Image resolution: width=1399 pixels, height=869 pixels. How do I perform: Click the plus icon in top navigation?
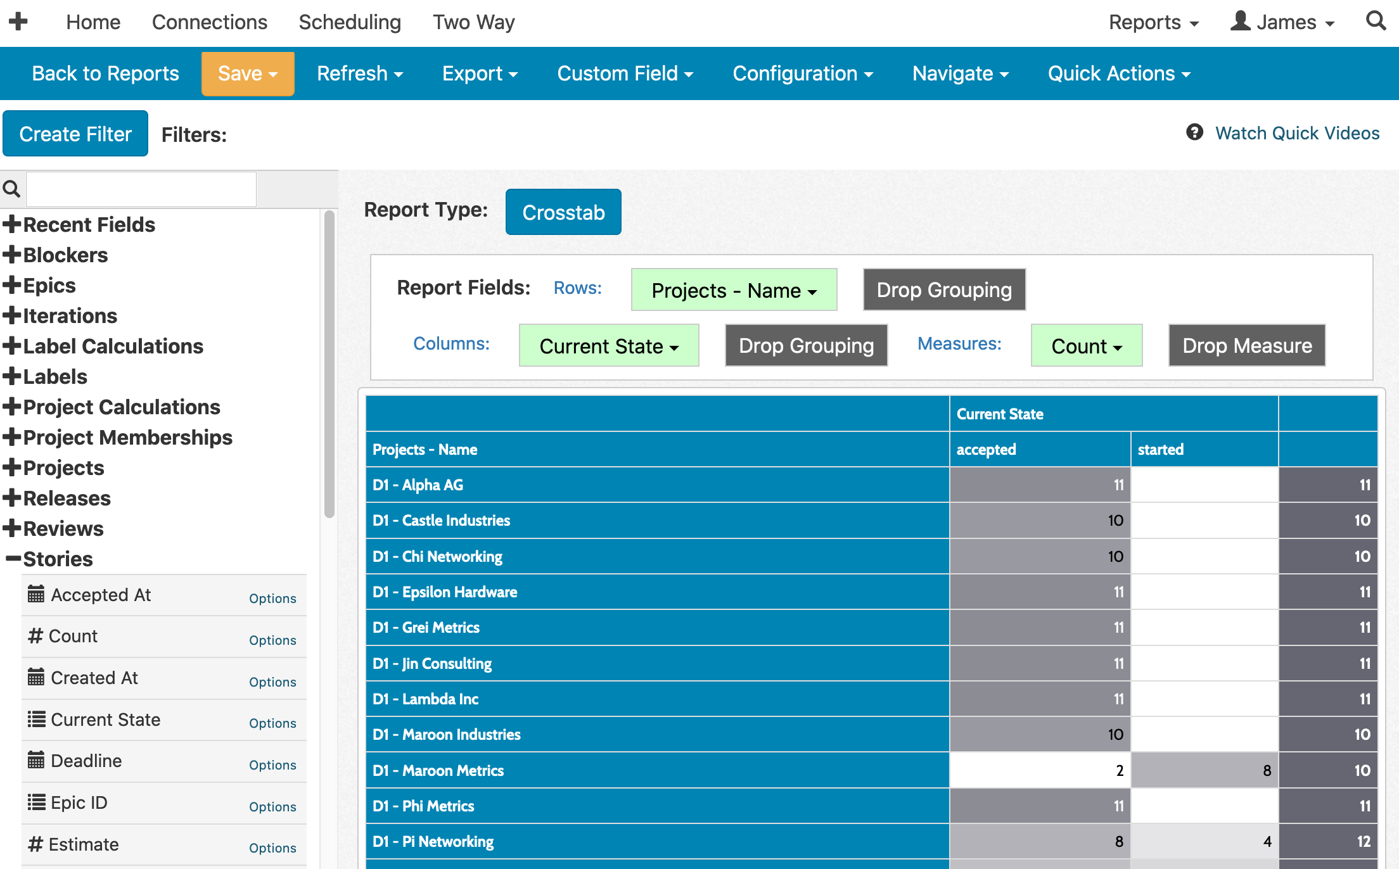18,22
